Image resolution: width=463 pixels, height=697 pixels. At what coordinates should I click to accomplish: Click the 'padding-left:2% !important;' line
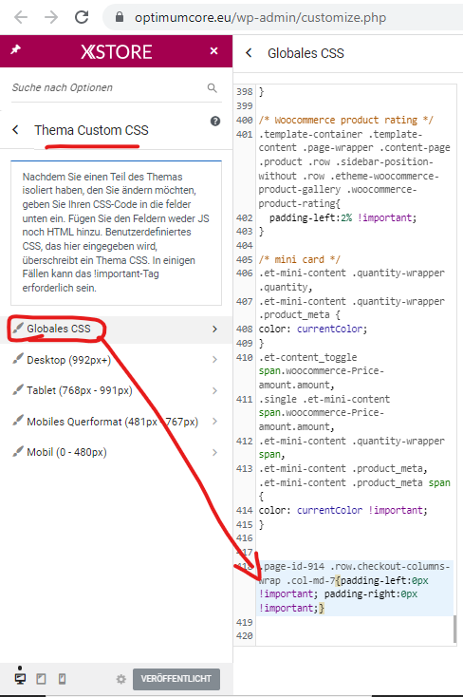coord(343,217)
